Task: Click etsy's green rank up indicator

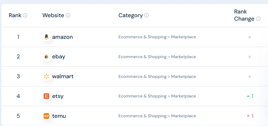Action: (250, 96)
